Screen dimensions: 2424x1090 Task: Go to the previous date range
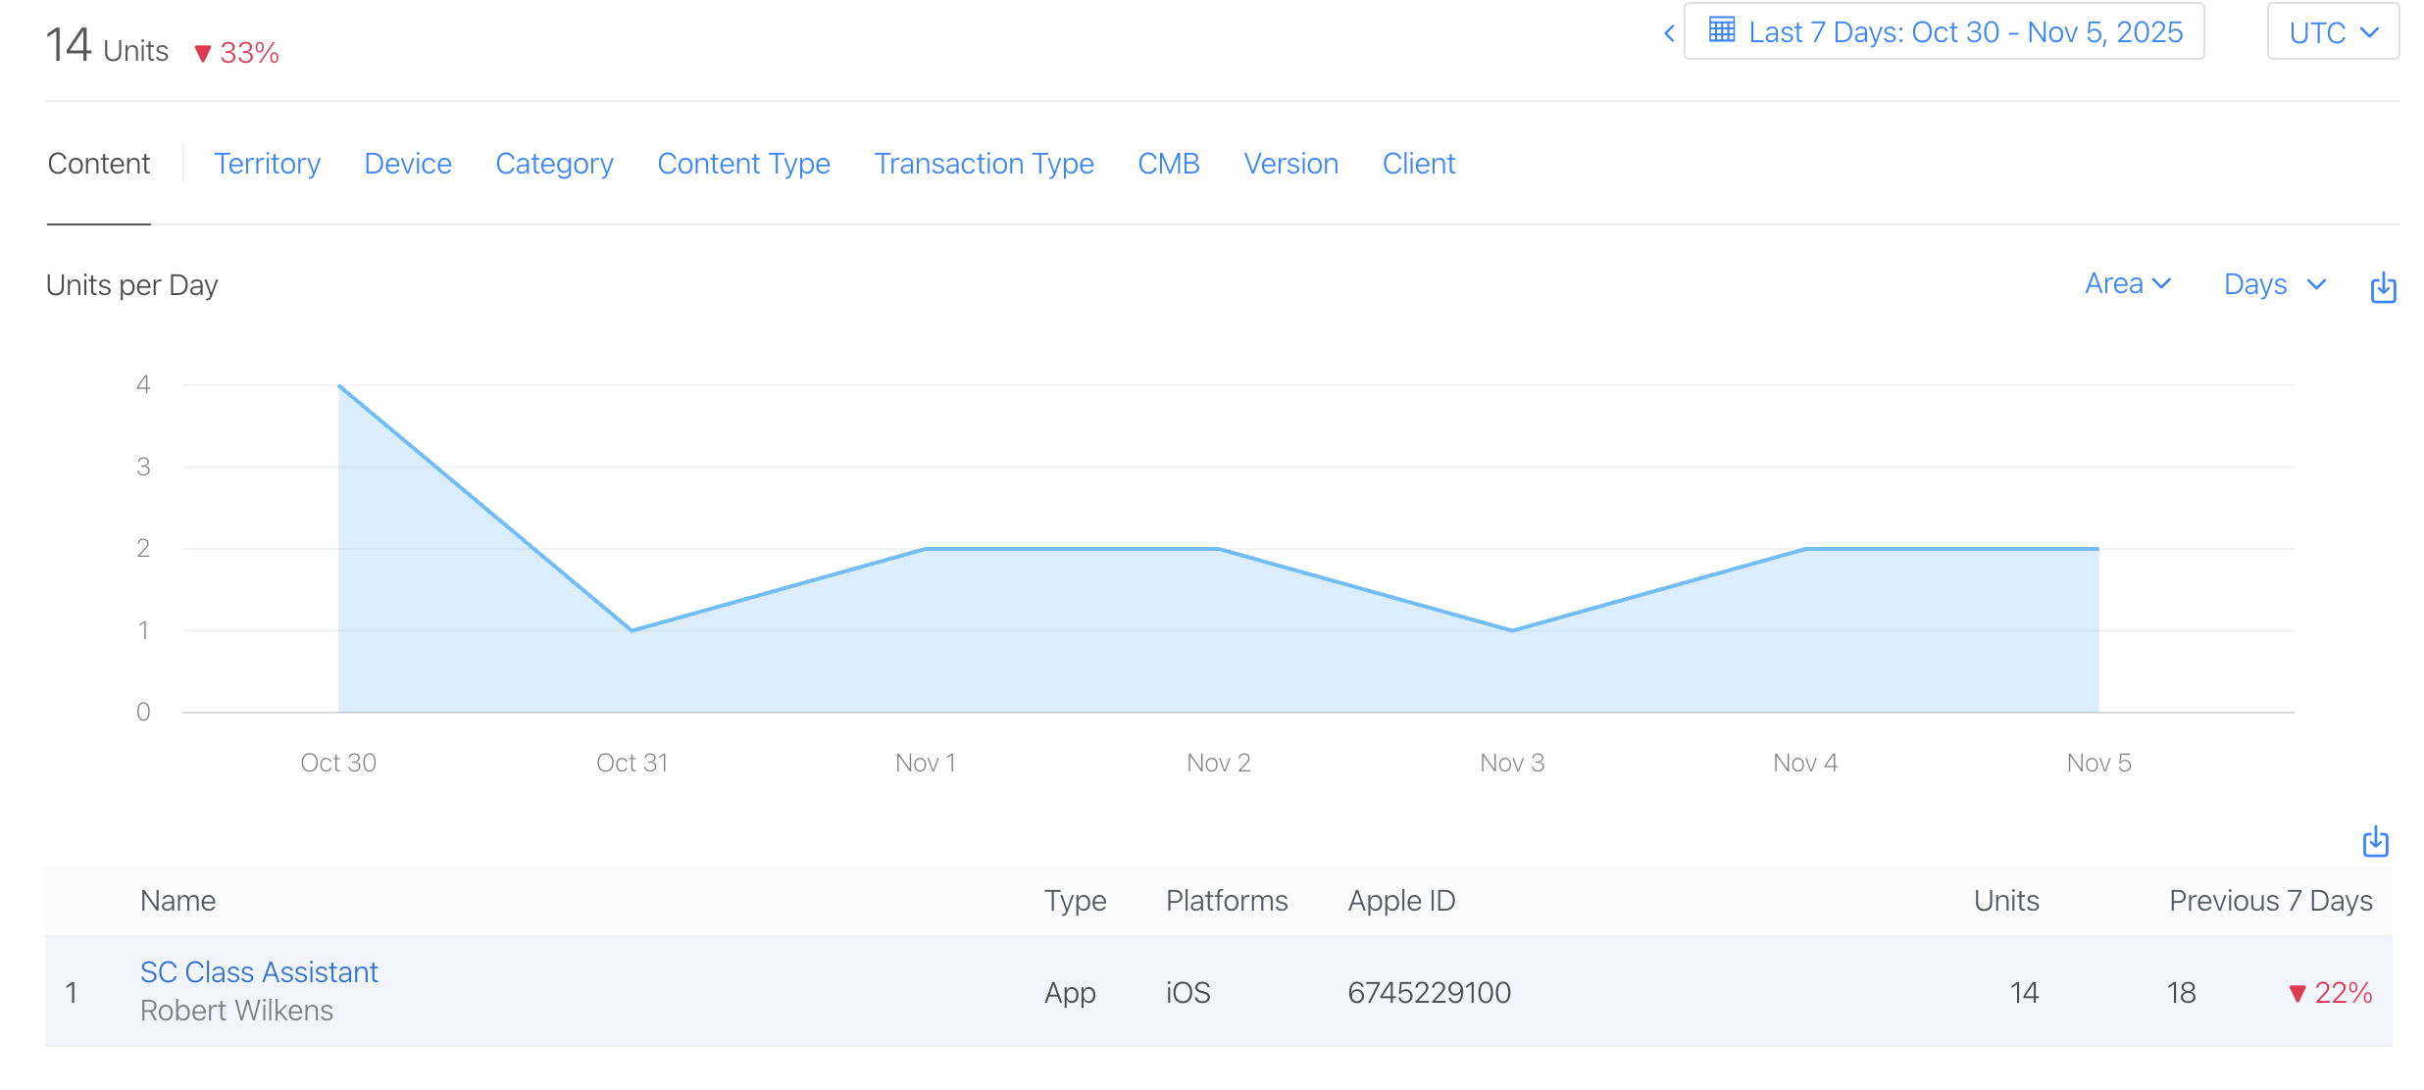click(x=1669, y=33)
